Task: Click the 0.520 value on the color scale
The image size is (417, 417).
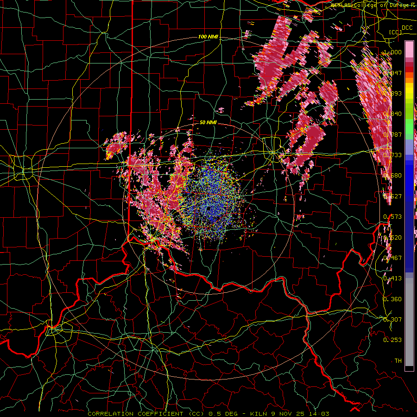Action: coord(392,238)
